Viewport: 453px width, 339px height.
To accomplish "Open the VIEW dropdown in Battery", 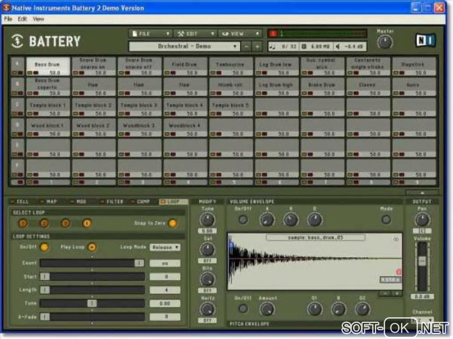I will 240,34.
